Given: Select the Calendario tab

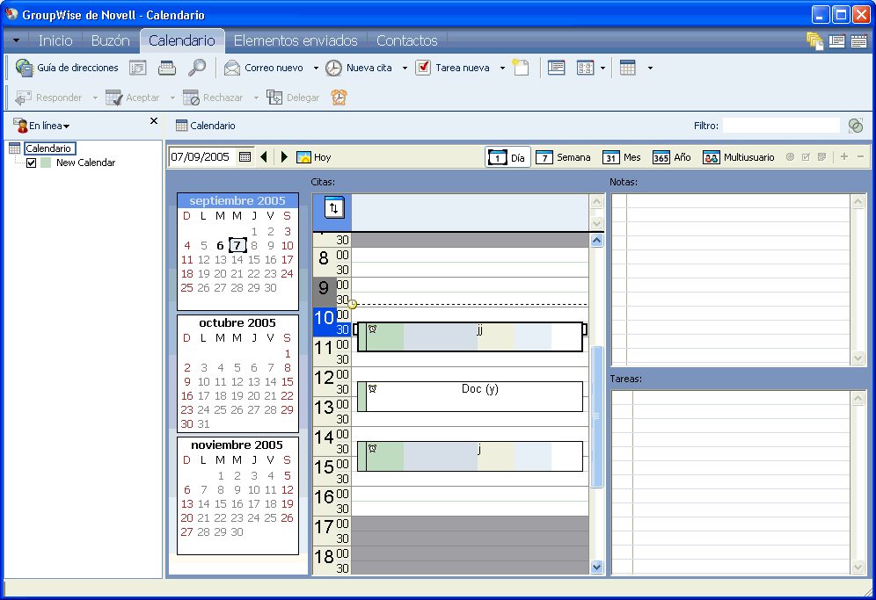Looking at the screenshot, I should click(x=181, y=40).
